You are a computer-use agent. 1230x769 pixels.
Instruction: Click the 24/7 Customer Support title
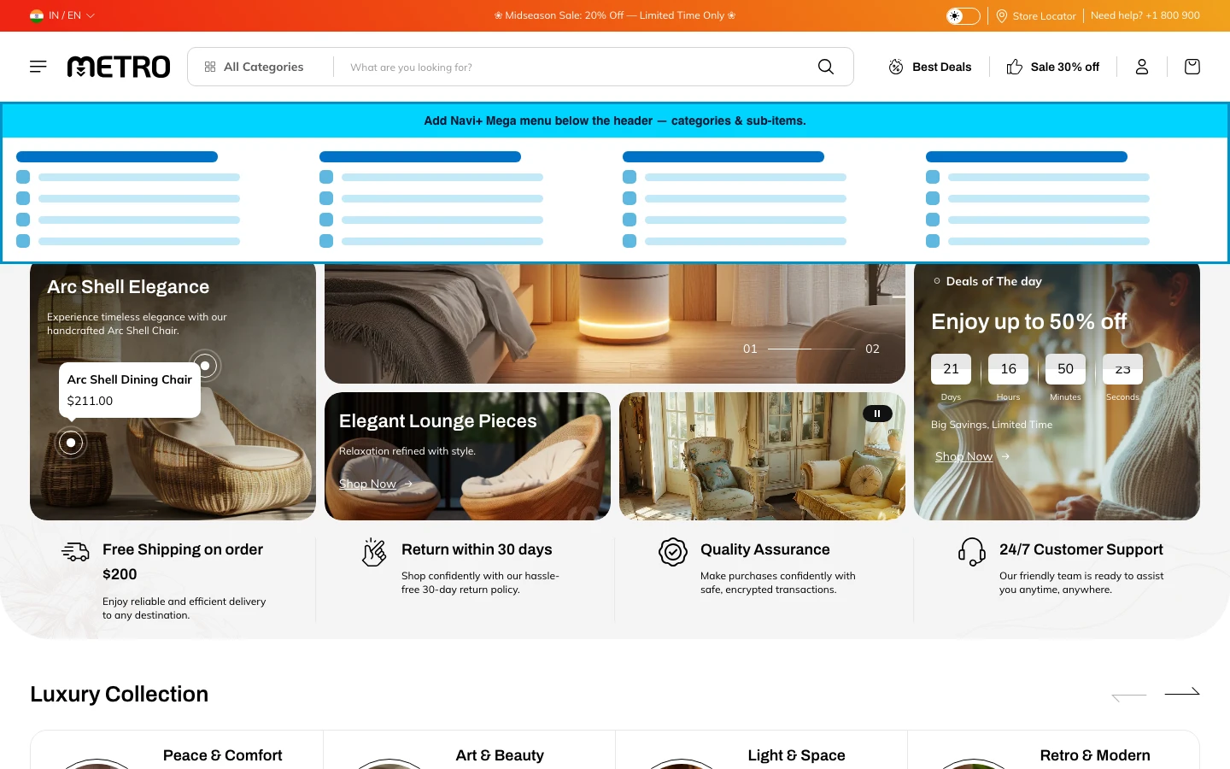[1081, 549]
